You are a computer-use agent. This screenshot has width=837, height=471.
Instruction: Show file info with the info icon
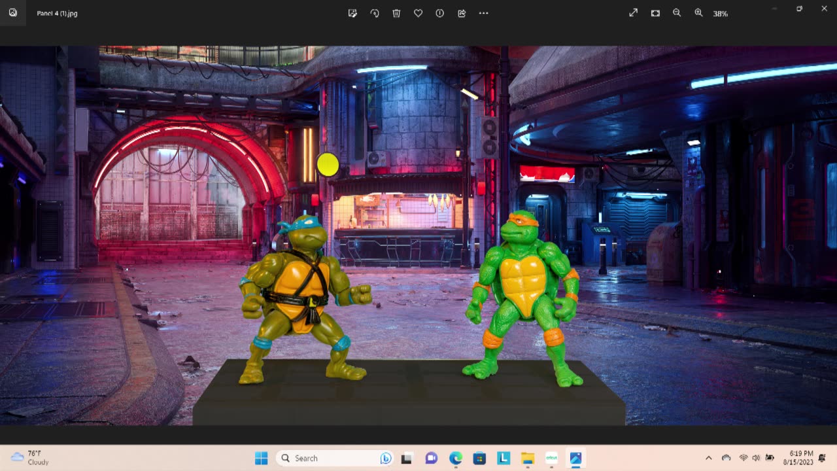[439, 13]
